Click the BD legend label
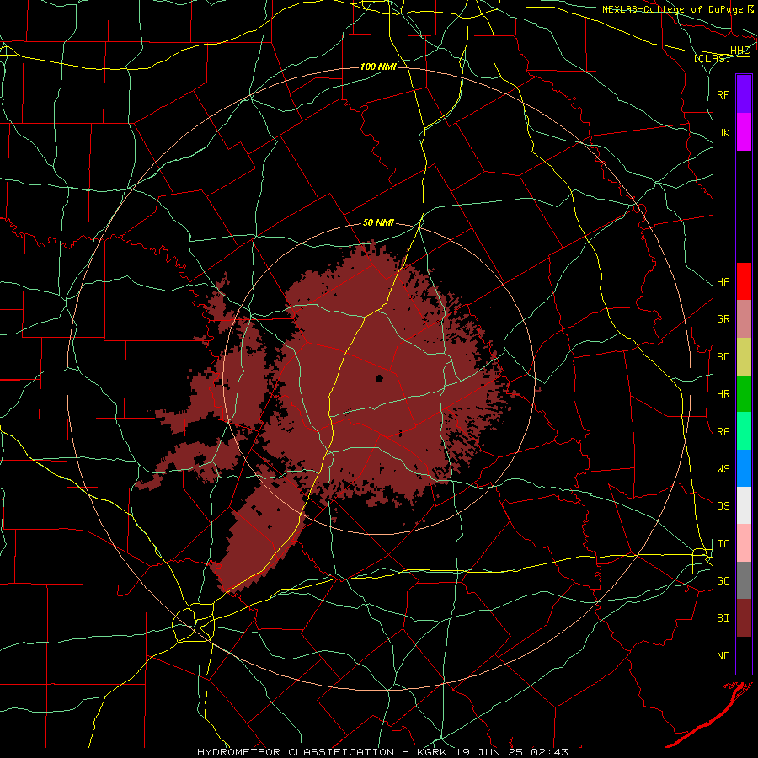Screen dimensions: 758x758 click(x=723, y=357)
